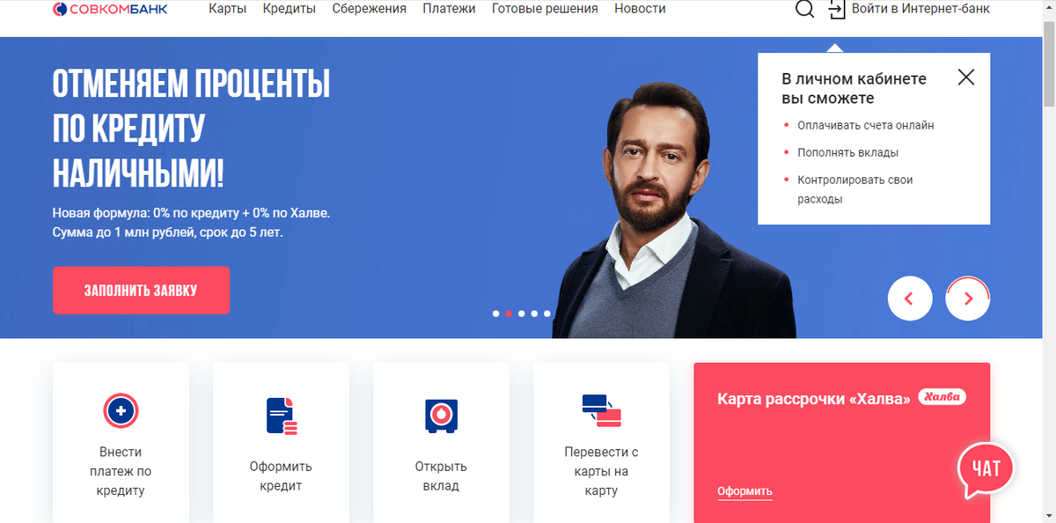This screenshot has height=523, width=1056.
Task: Follow the Оформить link on Халва card
Action: pos(744,491)
